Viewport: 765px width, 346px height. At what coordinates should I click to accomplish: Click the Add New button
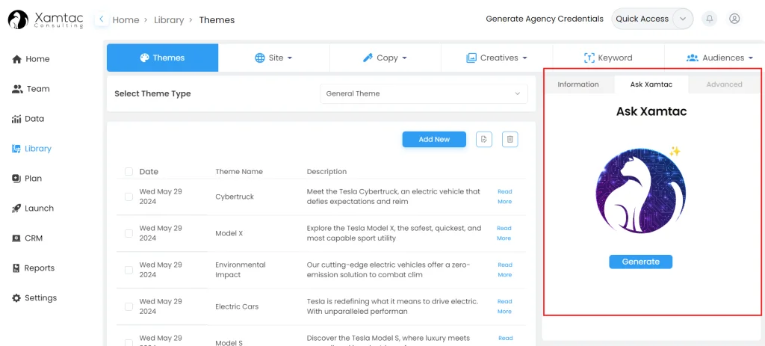(434, 139)
